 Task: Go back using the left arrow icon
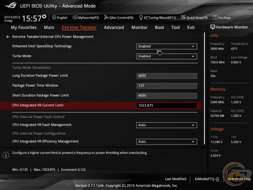tap(8, 37)
